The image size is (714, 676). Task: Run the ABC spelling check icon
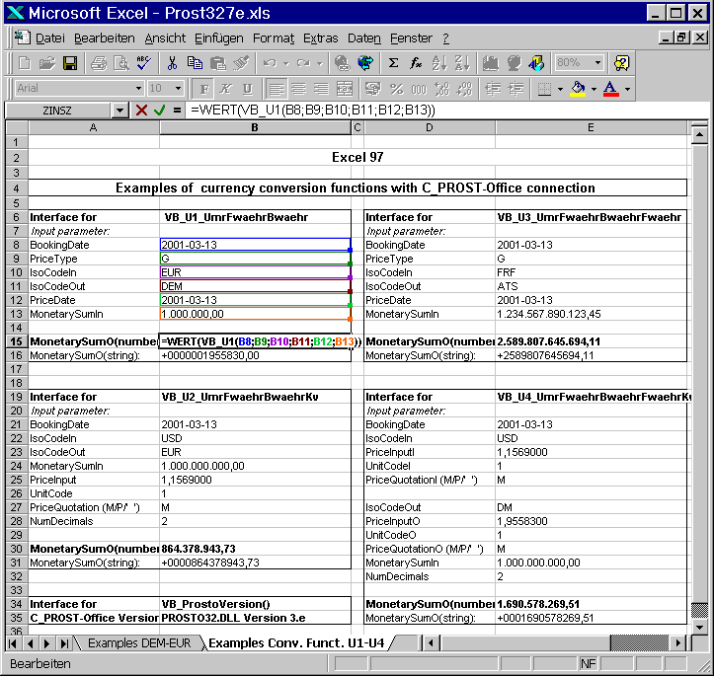pos(144,63)
